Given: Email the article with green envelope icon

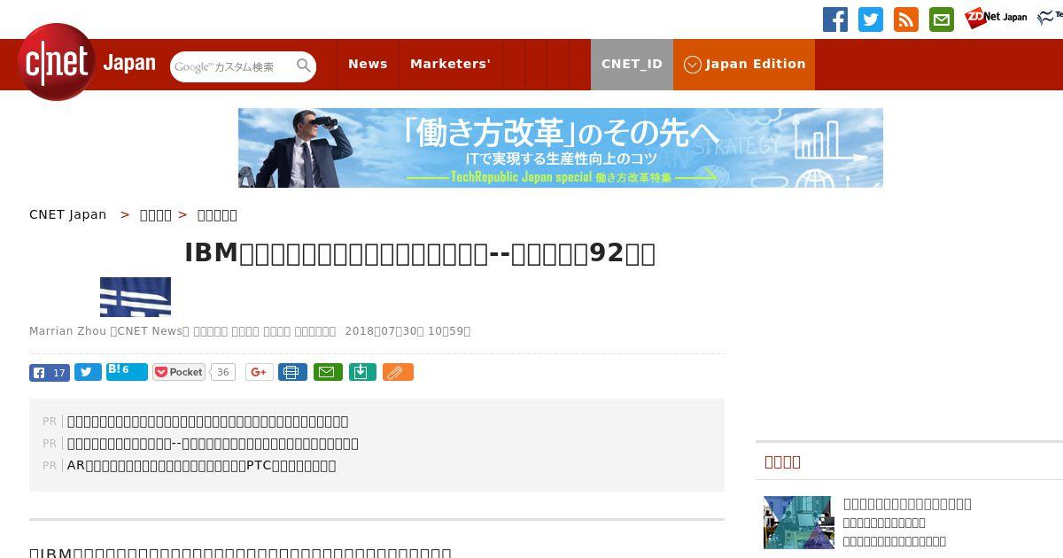Looking at the screenshot, I should click(x=326, y=372).
